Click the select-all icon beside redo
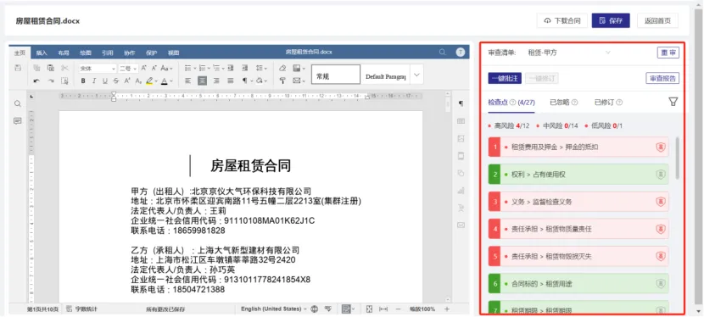This screenshot has height=317, width=704. coord(64,81)
